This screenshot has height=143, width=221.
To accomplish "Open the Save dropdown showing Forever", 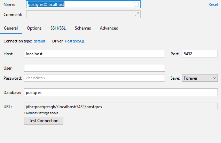I will [200, 78].
